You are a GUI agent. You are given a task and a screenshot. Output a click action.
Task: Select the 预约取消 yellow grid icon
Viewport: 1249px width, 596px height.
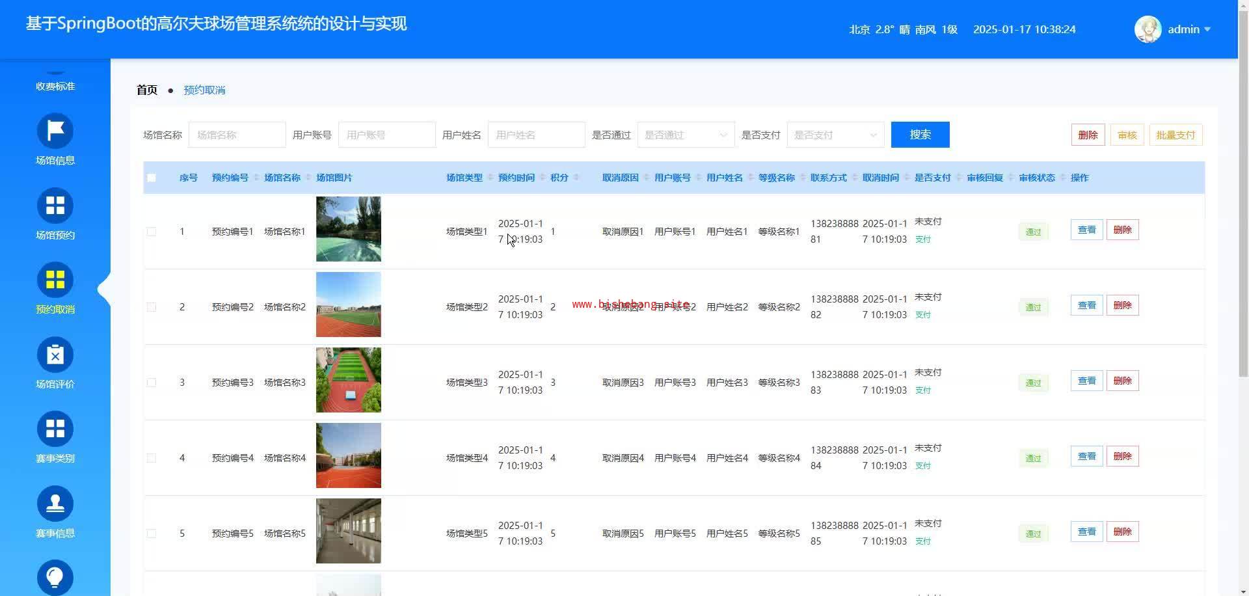(55, 280)
